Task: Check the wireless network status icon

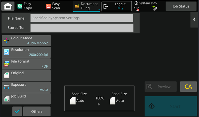Action: (x=136, y=9)
